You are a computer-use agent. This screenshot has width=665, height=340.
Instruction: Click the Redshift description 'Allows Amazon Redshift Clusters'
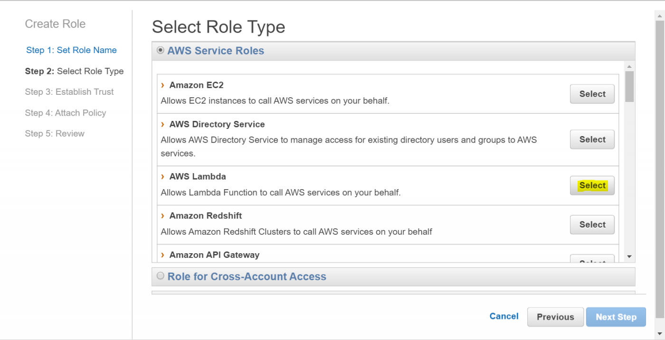(296, 232)
